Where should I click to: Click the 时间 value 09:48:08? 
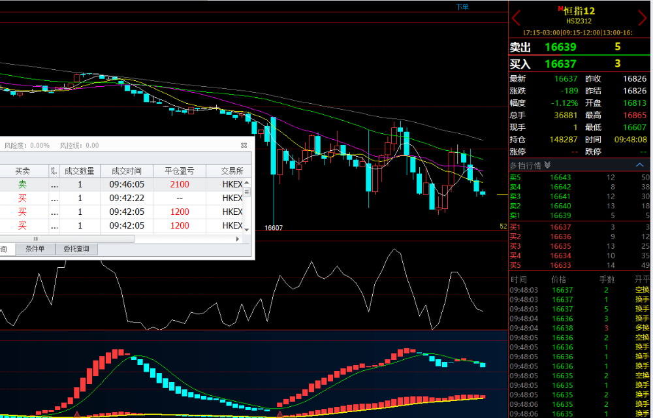coord(631,140)
